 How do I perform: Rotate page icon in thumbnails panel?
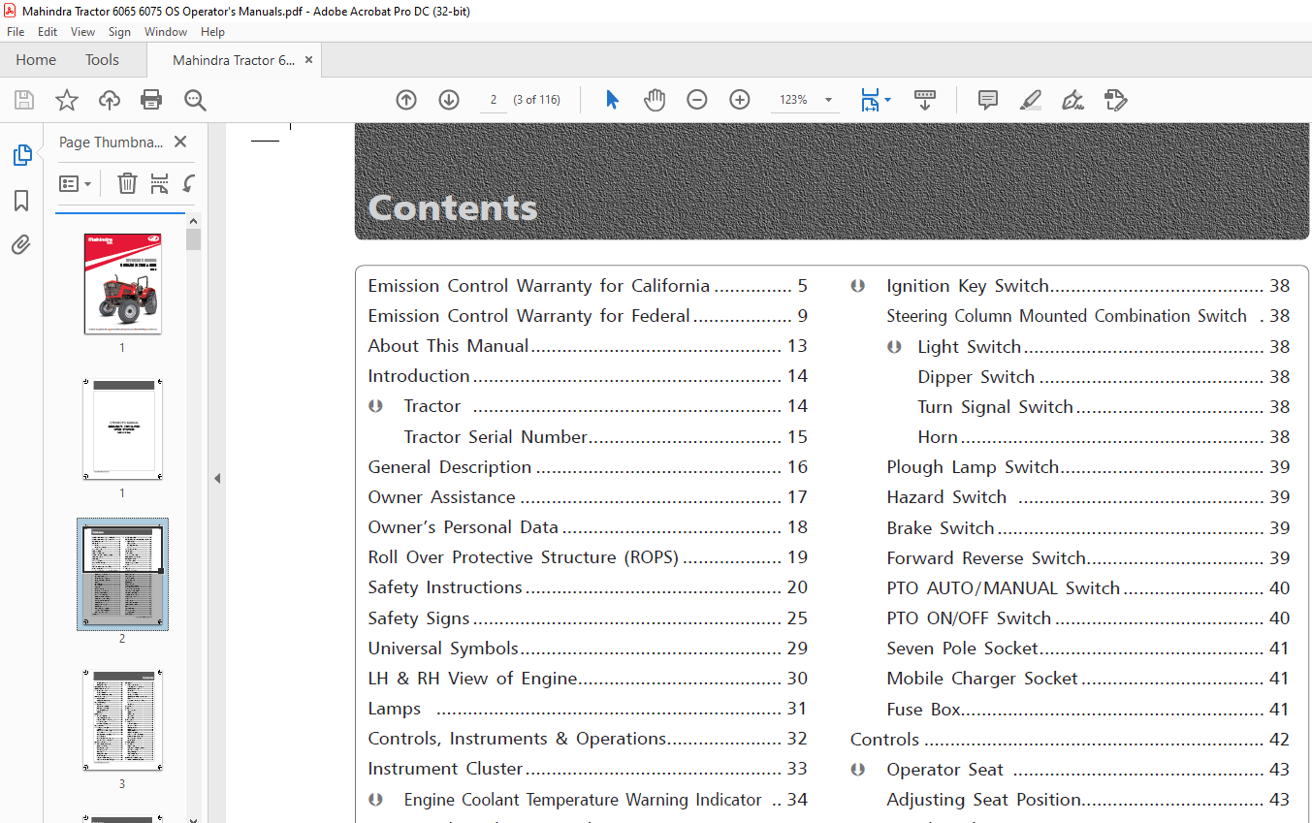click(x=189, y=183)
